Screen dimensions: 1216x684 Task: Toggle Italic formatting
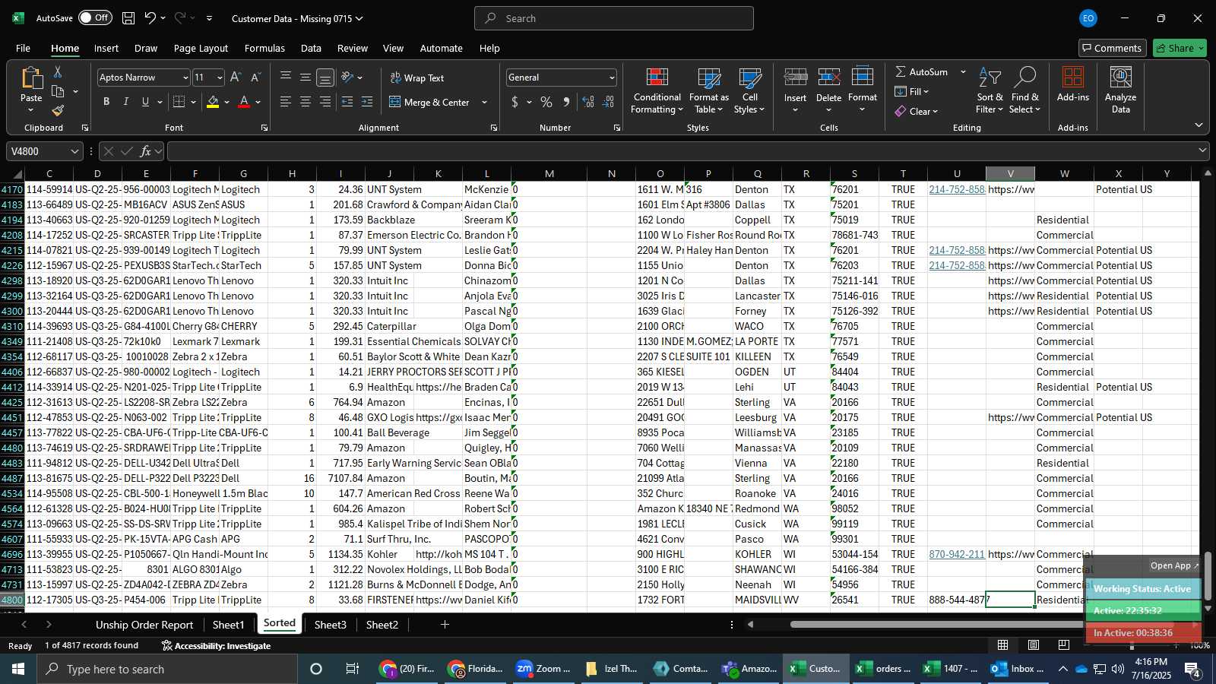pyautogui.click(x=125, y=102)
